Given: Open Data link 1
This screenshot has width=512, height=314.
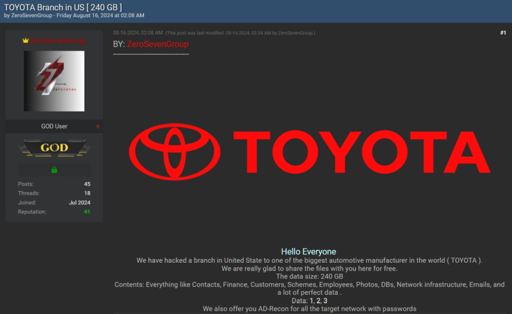Looking at the screenshot, I should [x=312, y=301].
